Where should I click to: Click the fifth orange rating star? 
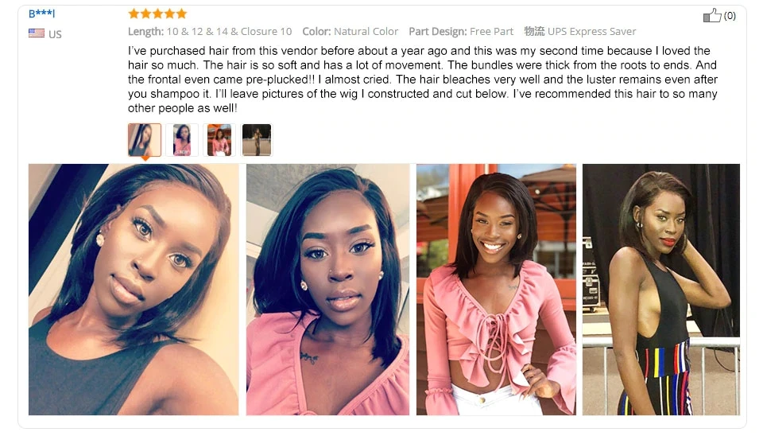[181, 14]
